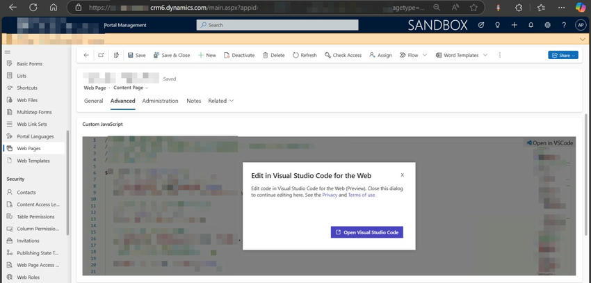Click the plus quick create icon in header

pyautogui.click(x=514, y=25)
